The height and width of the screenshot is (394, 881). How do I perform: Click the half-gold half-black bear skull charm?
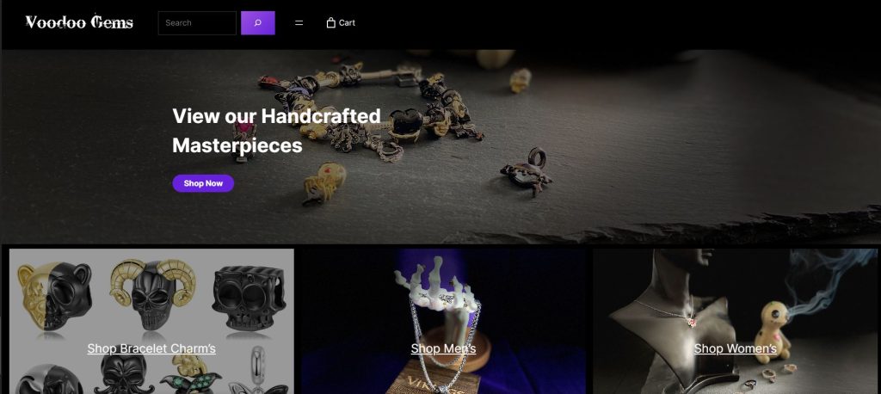coord(54,296)
